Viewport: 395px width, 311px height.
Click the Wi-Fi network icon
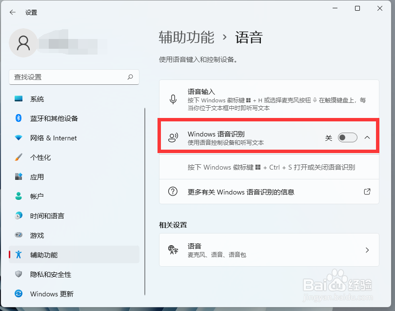(19, 138)
